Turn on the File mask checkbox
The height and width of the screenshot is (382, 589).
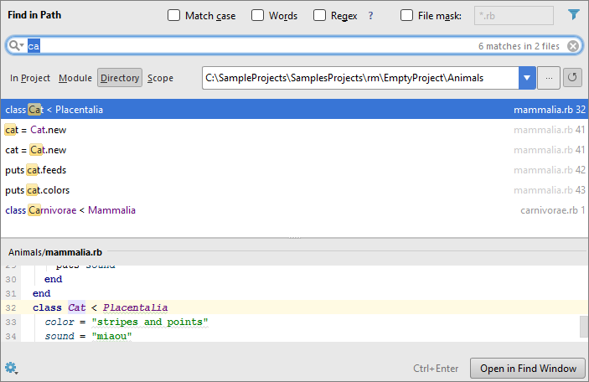[x=407, y=15]
